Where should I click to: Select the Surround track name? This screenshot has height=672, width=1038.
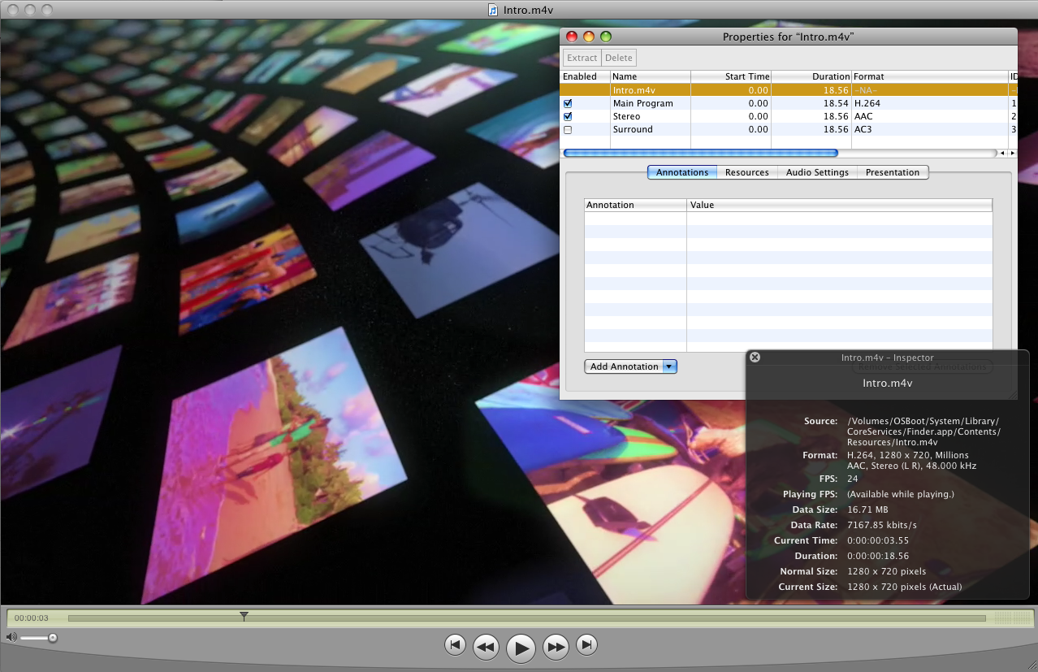point(633,129)
